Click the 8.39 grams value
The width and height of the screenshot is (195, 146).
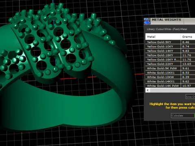point(186,77)
